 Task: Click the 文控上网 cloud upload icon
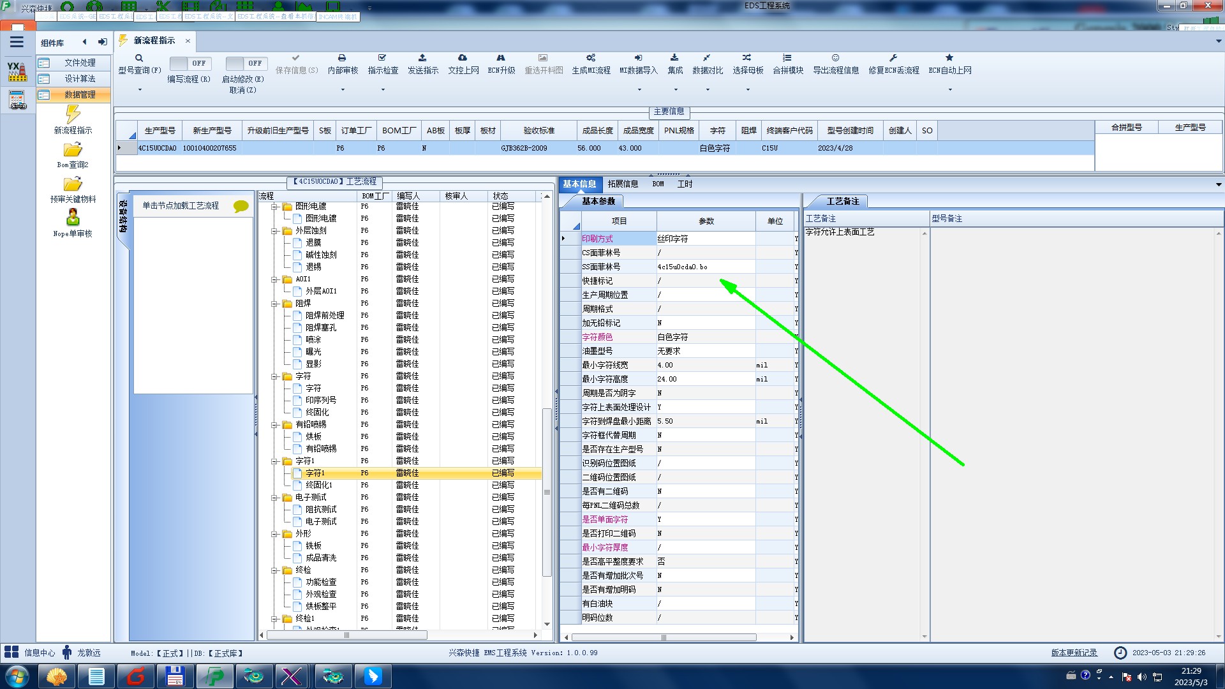point(463,58)
